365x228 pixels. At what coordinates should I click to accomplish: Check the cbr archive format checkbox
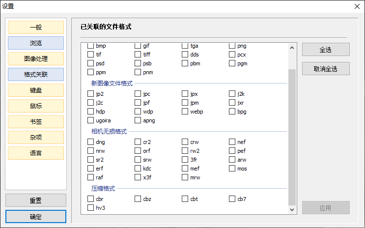[x=90, y=199]
